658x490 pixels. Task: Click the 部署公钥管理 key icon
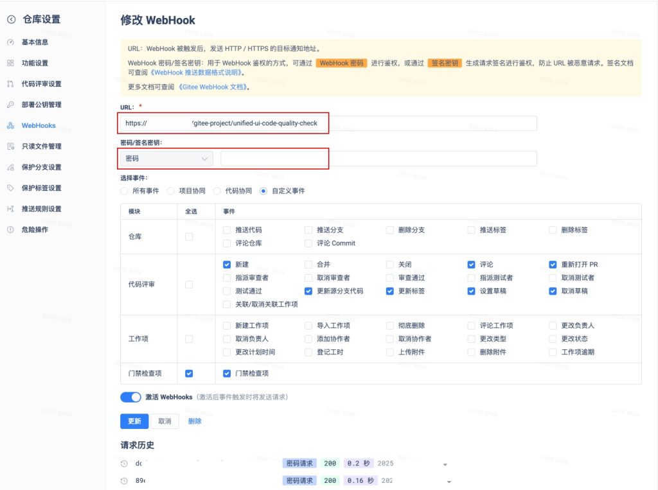[10, 105]
